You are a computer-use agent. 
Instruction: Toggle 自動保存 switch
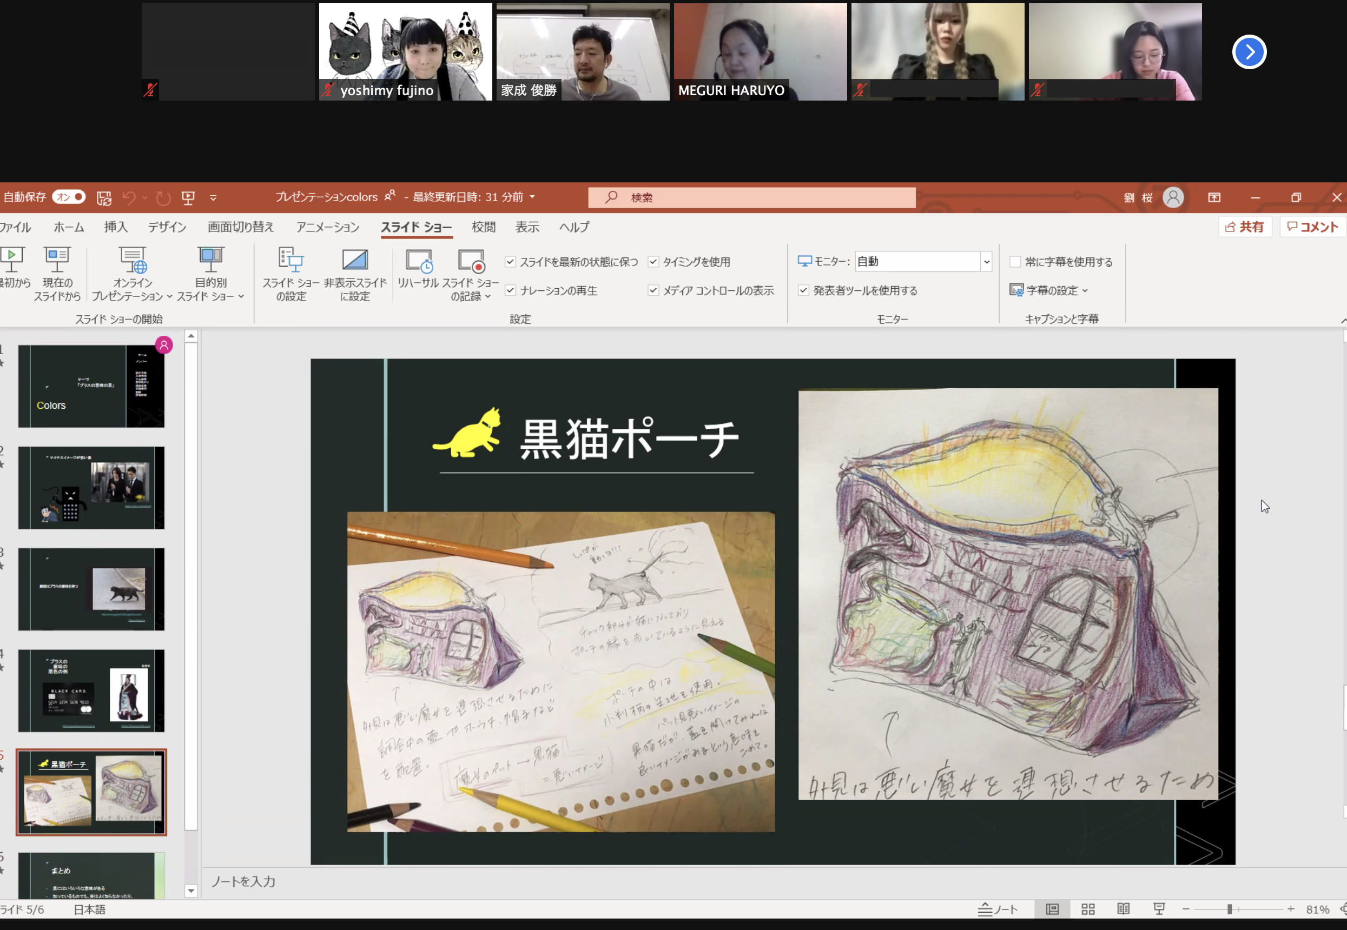pyautogui.click(x=69, y=197)
